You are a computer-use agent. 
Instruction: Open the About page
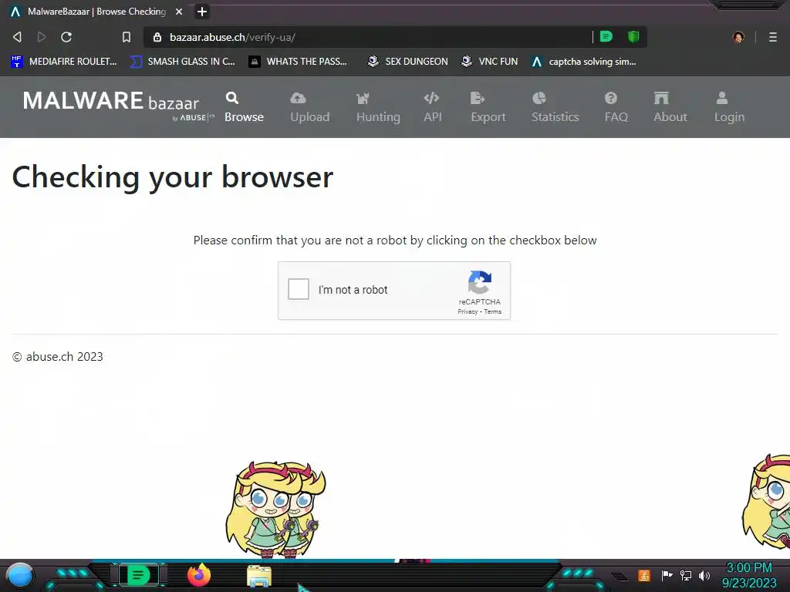tap(670, 107)
